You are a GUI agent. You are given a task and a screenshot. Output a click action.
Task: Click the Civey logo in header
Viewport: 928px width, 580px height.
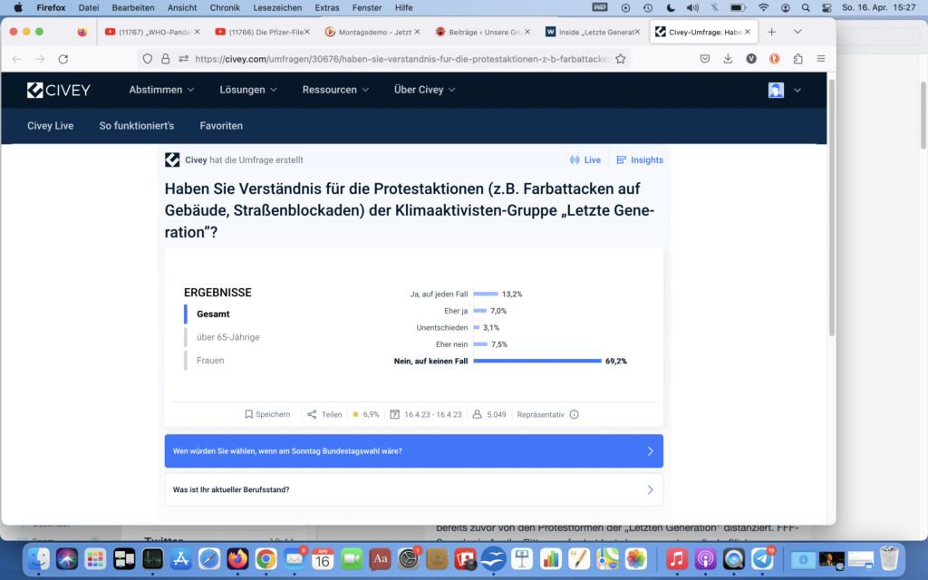[59, 90]
